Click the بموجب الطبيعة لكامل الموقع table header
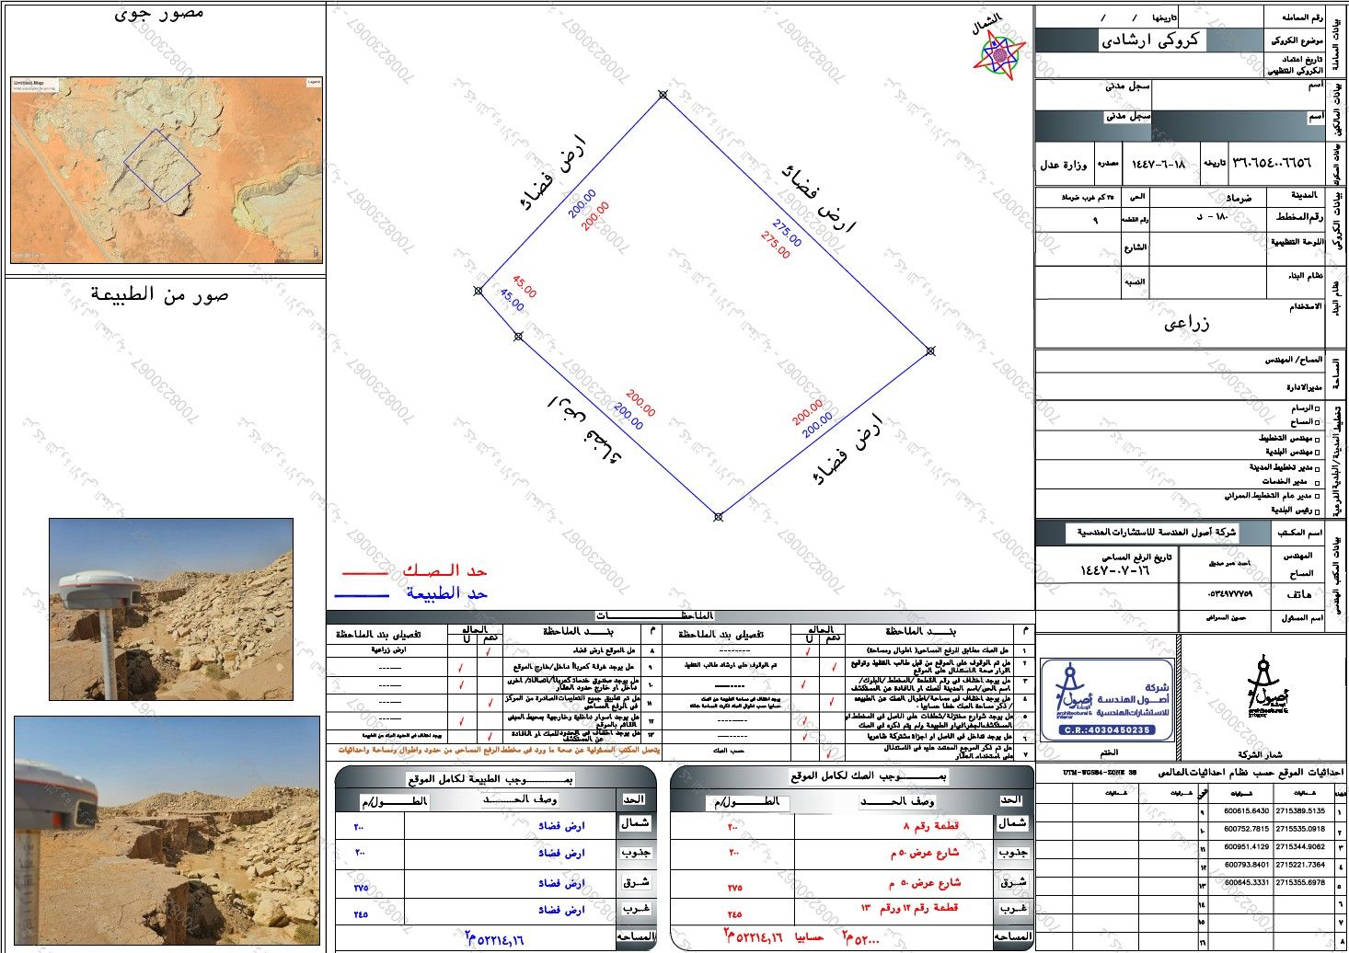This screenshot has height=953, width=1349. [x=491, y=778]
